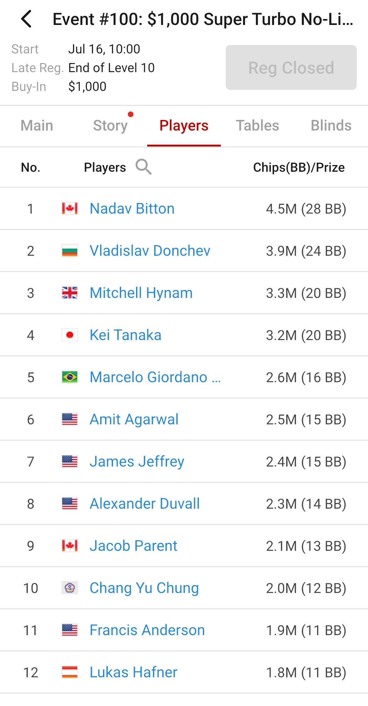Tap the UK flag beside Mitchell Hynam
368x706 pixels.
[x=70, y=293]
